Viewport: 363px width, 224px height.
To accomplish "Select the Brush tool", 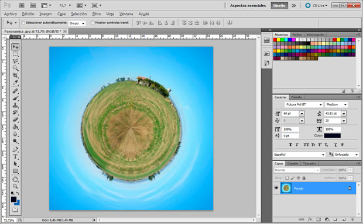I will pyautogui.click(x=15, y=98).
